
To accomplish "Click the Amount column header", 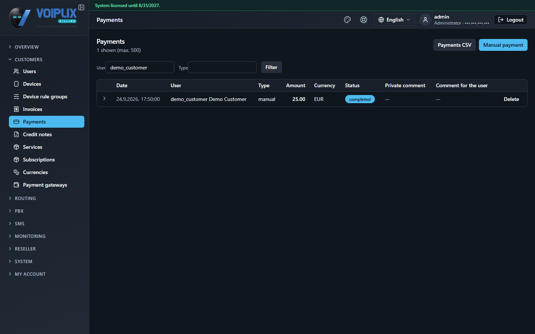I will [x=296, y=85].
